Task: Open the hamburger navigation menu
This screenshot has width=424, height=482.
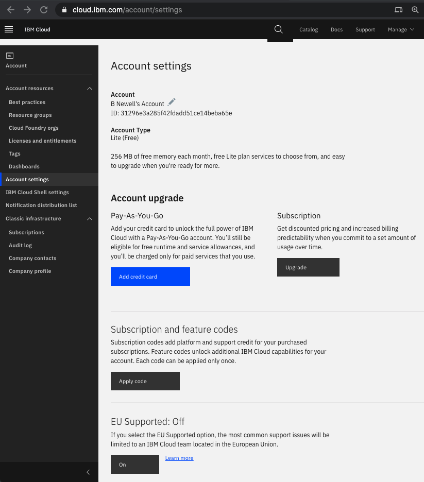Action: pyautogui.click(x=9, y=29)
